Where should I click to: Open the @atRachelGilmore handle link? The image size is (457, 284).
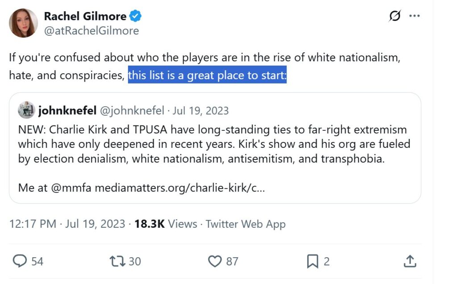click(x=91, y=30)
